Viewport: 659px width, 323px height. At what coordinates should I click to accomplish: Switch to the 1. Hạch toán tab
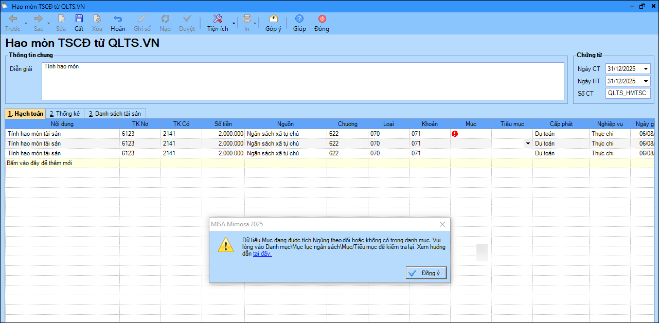click(x=25, y=114)
